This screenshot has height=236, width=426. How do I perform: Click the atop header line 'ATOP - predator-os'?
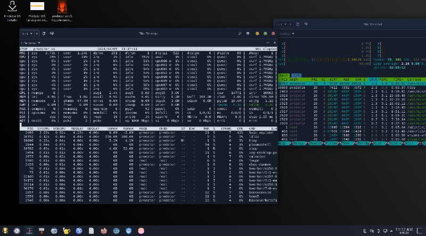(149, 49)
